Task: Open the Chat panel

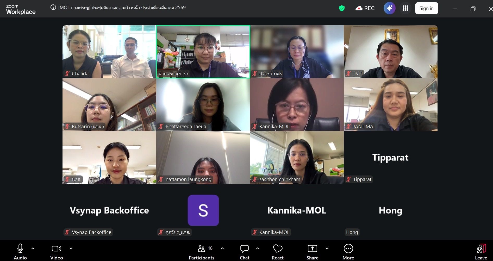Action: click(x=245, y=252)
